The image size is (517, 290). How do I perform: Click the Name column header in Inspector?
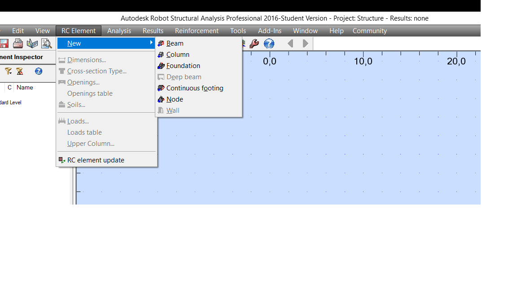coord(25,87)
